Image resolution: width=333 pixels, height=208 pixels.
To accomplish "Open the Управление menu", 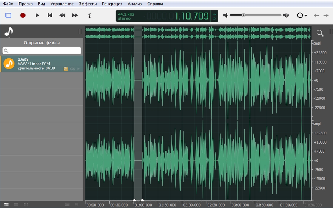I will [62, 4].
